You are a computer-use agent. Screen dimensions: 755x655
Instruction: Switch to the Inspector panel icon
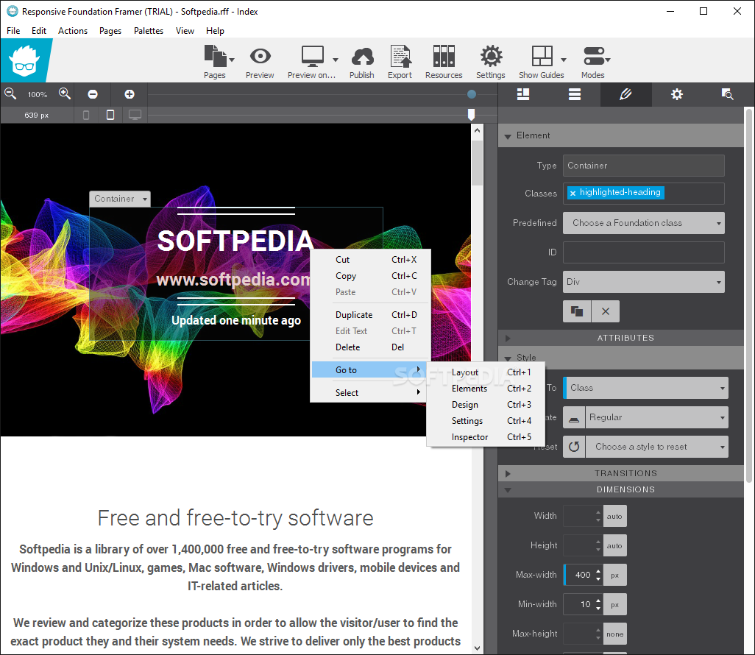point(728,94)
